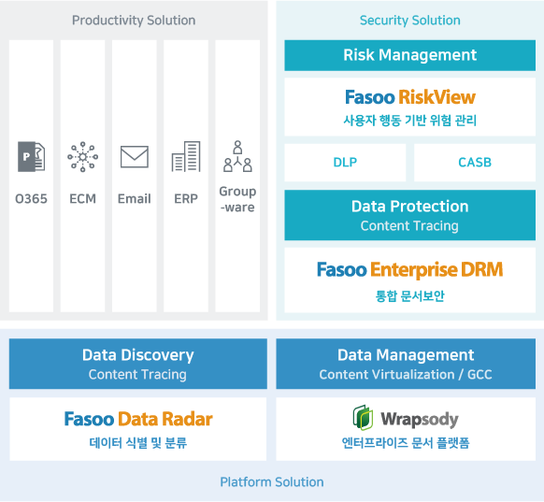This screenshot has width=544, height=502.
Task: Click the Security Solution heading
Action: point(409,21)
